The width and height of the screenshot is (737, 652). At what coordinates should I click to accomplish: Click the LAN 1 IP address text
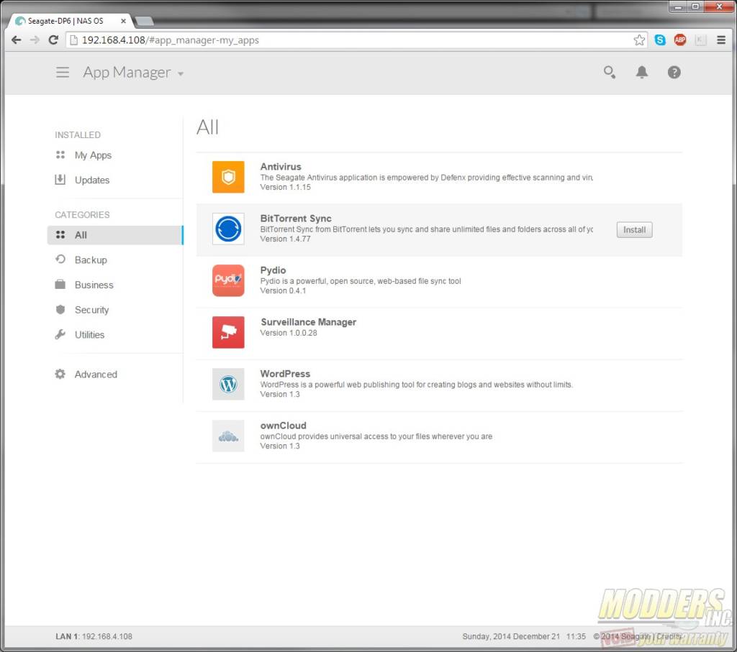107,636
